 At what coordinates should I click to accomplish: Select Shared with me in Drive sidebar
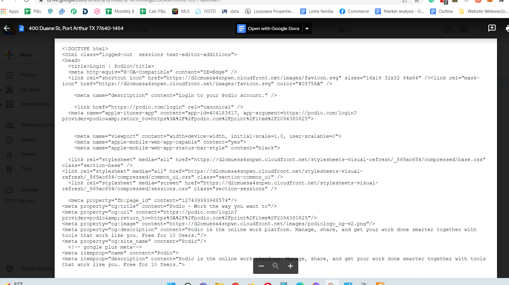click(37, 125)
